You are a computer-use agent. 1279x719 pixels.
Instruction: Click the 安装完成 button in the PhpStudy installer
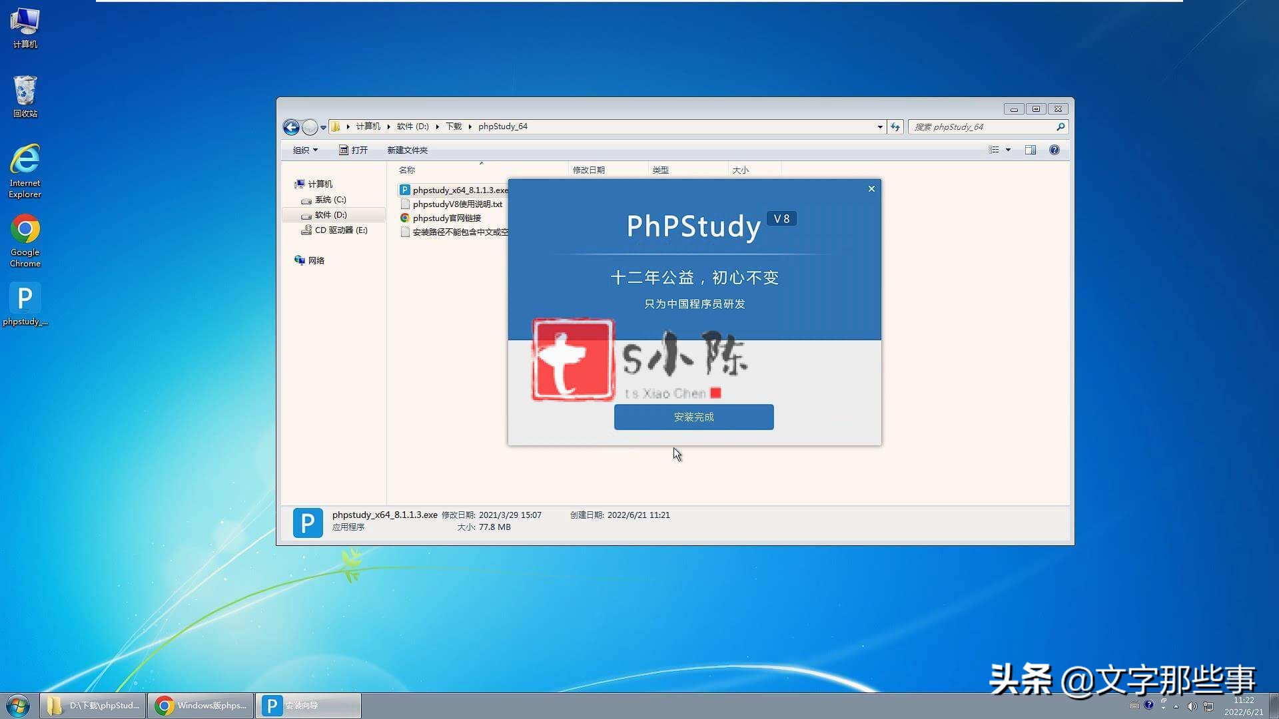[x=693, y=417]
